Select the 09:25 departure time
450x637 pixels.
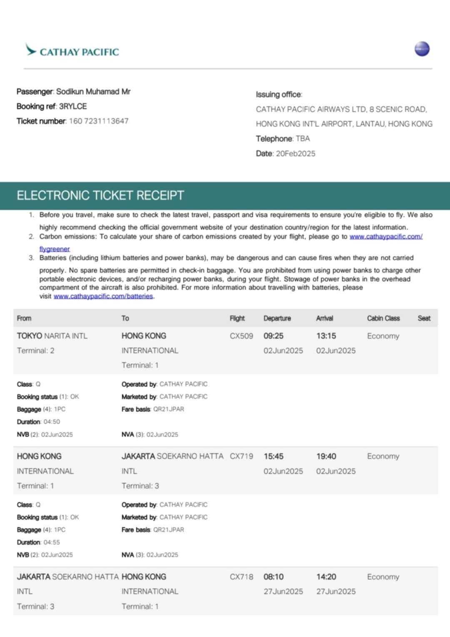[x=273, y=336]
